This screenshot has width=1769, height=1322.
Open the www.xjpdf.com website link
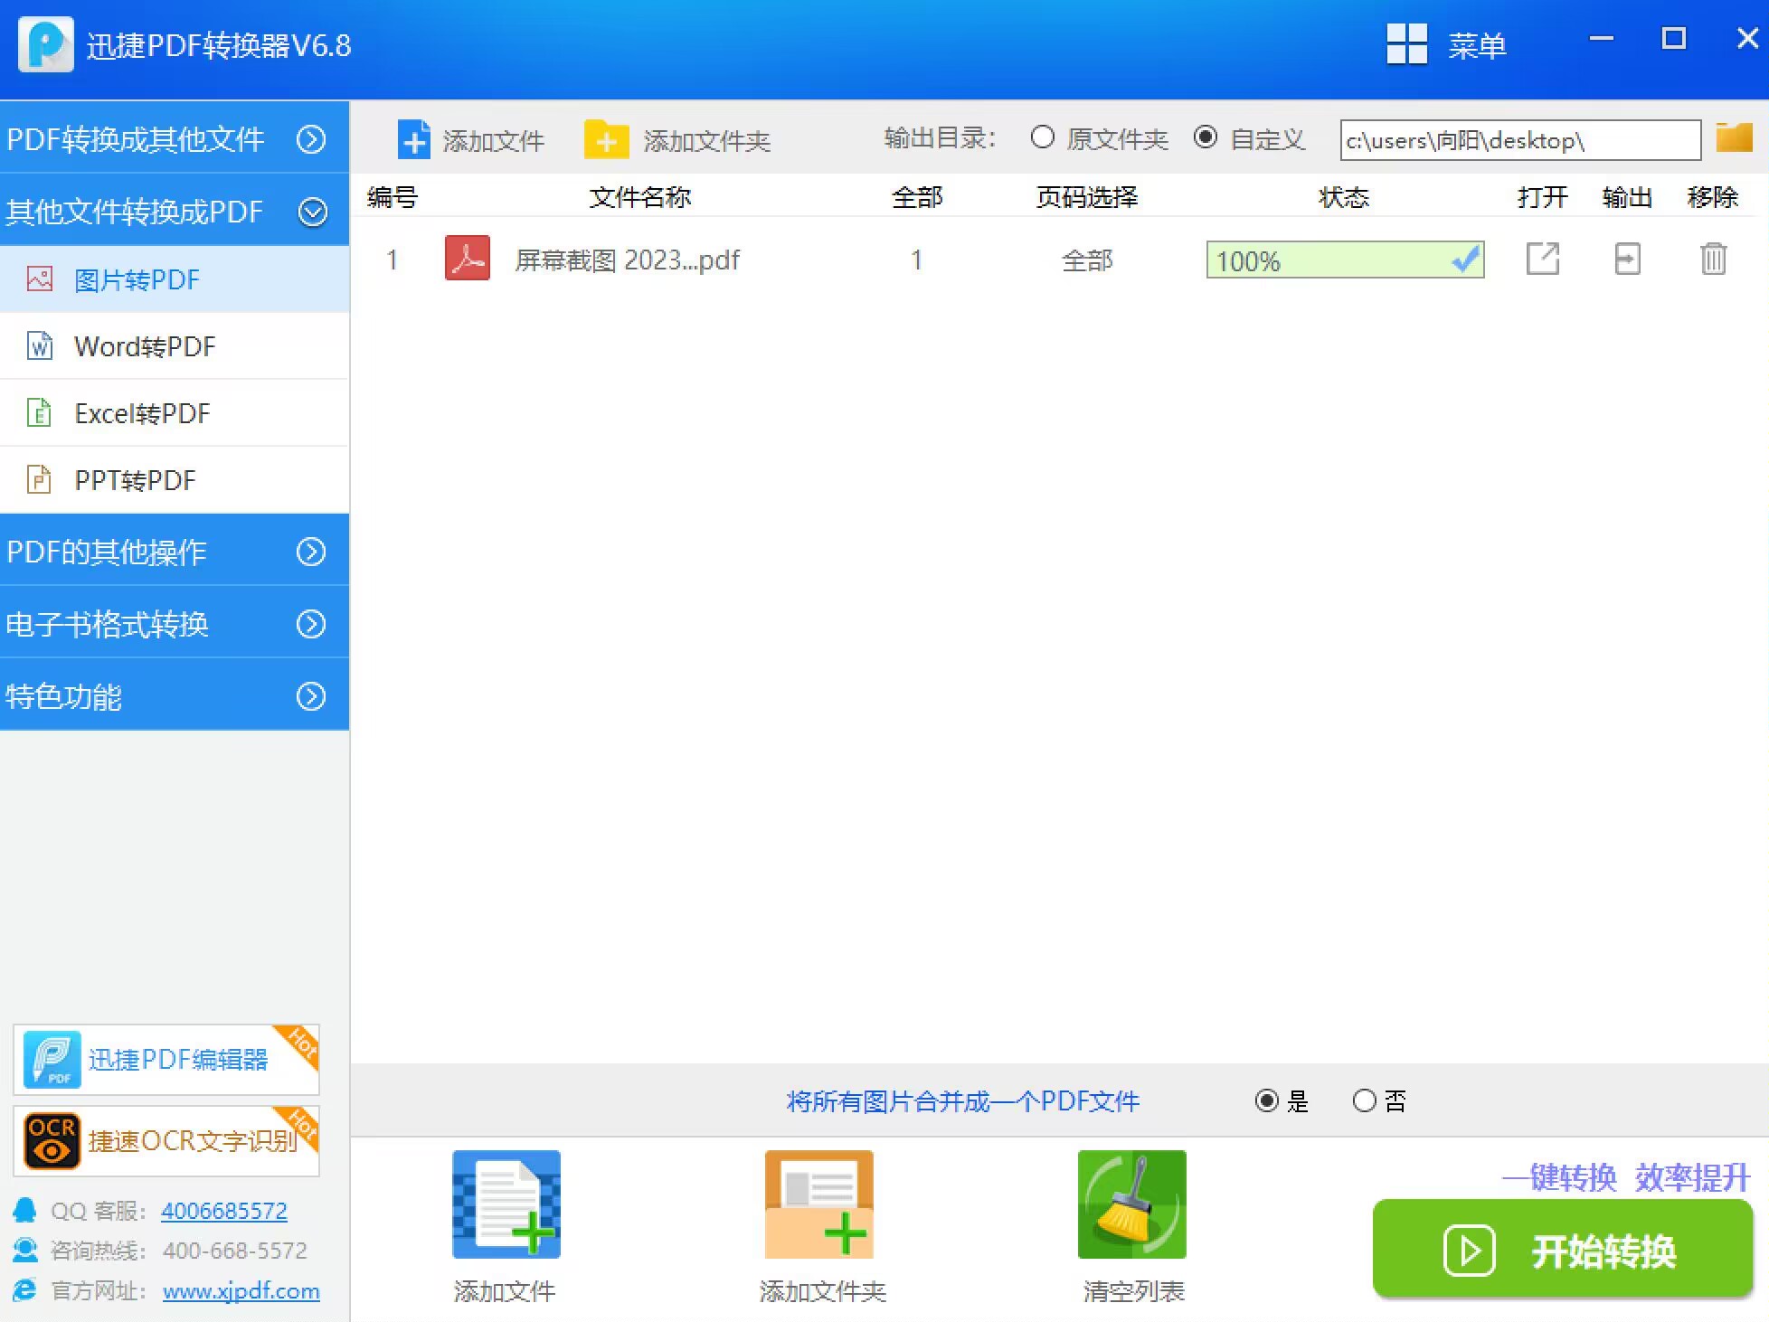[x=241, y=1290]
